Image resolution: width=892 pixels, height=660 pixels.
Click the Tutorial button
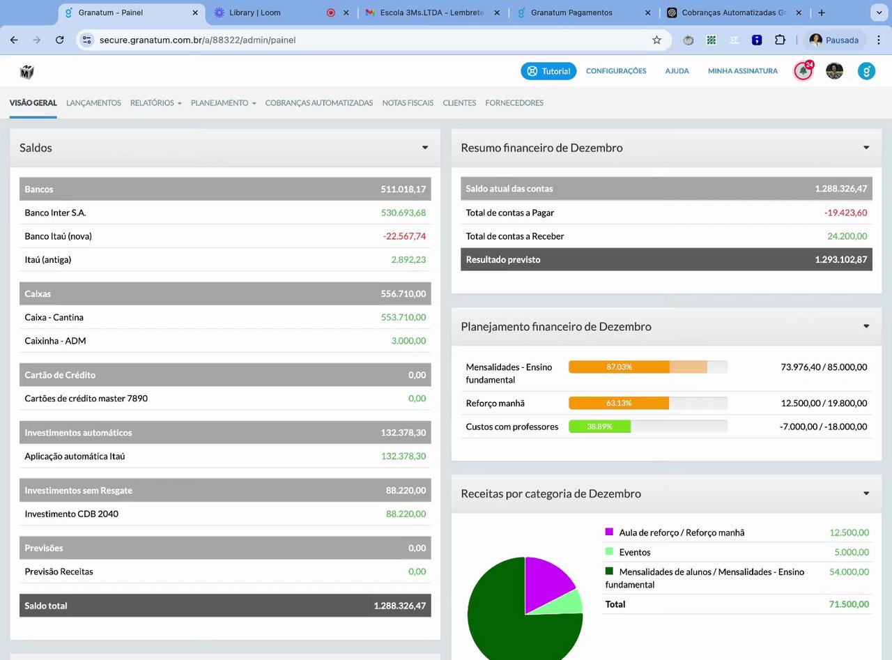pyautogui.click(x=548, y=71)
